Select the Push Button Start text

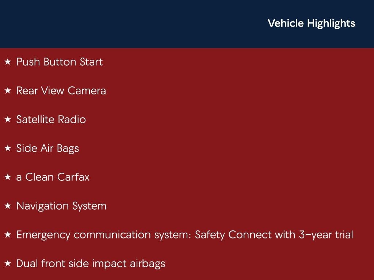click(60, 62)
